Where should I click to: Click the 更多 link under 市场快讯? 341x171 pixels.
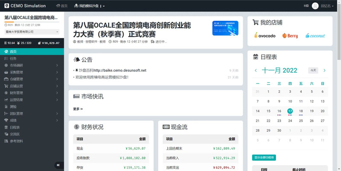point(78,109)
